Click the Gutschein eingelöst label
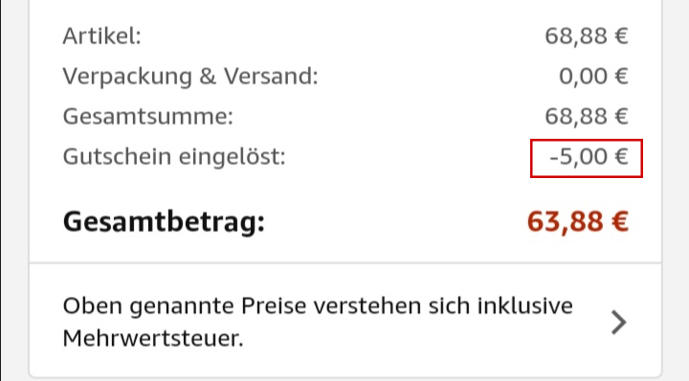 174,157
